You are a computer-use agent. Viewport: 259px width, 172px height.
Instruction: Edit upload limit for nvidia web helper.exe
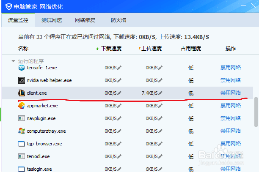[160, 80]
